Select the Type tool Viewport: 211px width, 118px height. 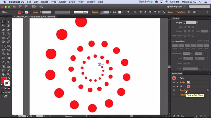click(x=3, y=34)
